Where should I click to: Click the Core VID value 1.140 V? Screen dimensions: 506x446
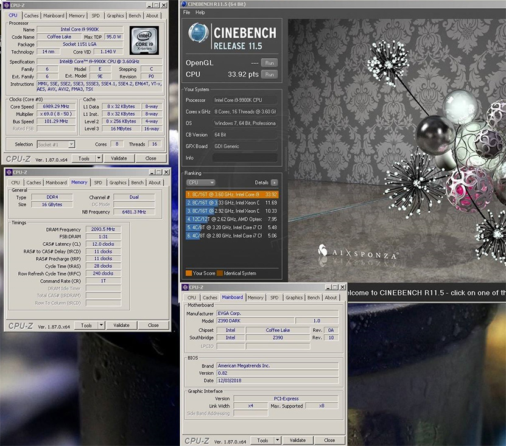(x=108, y=52)
